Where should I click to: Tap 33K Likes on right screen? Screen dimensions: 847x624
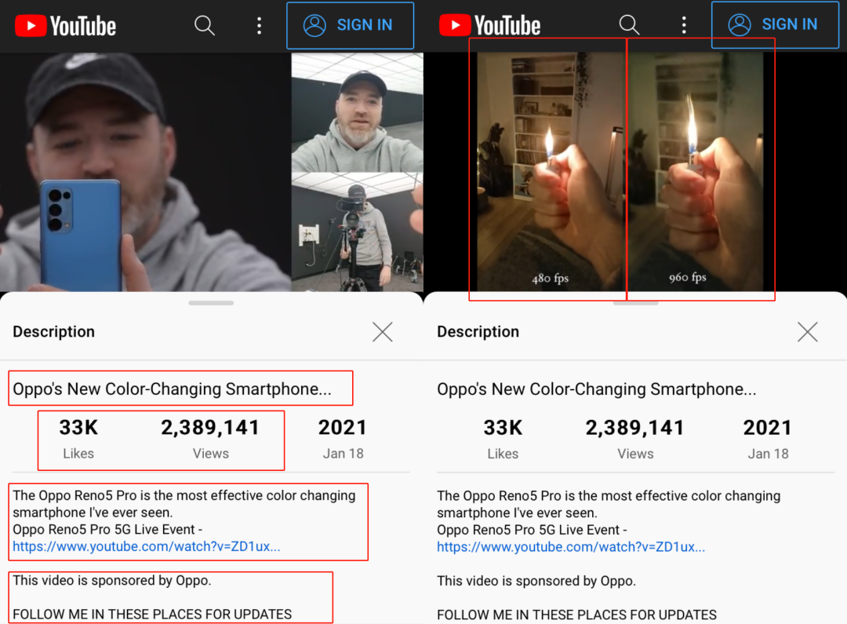503,439
